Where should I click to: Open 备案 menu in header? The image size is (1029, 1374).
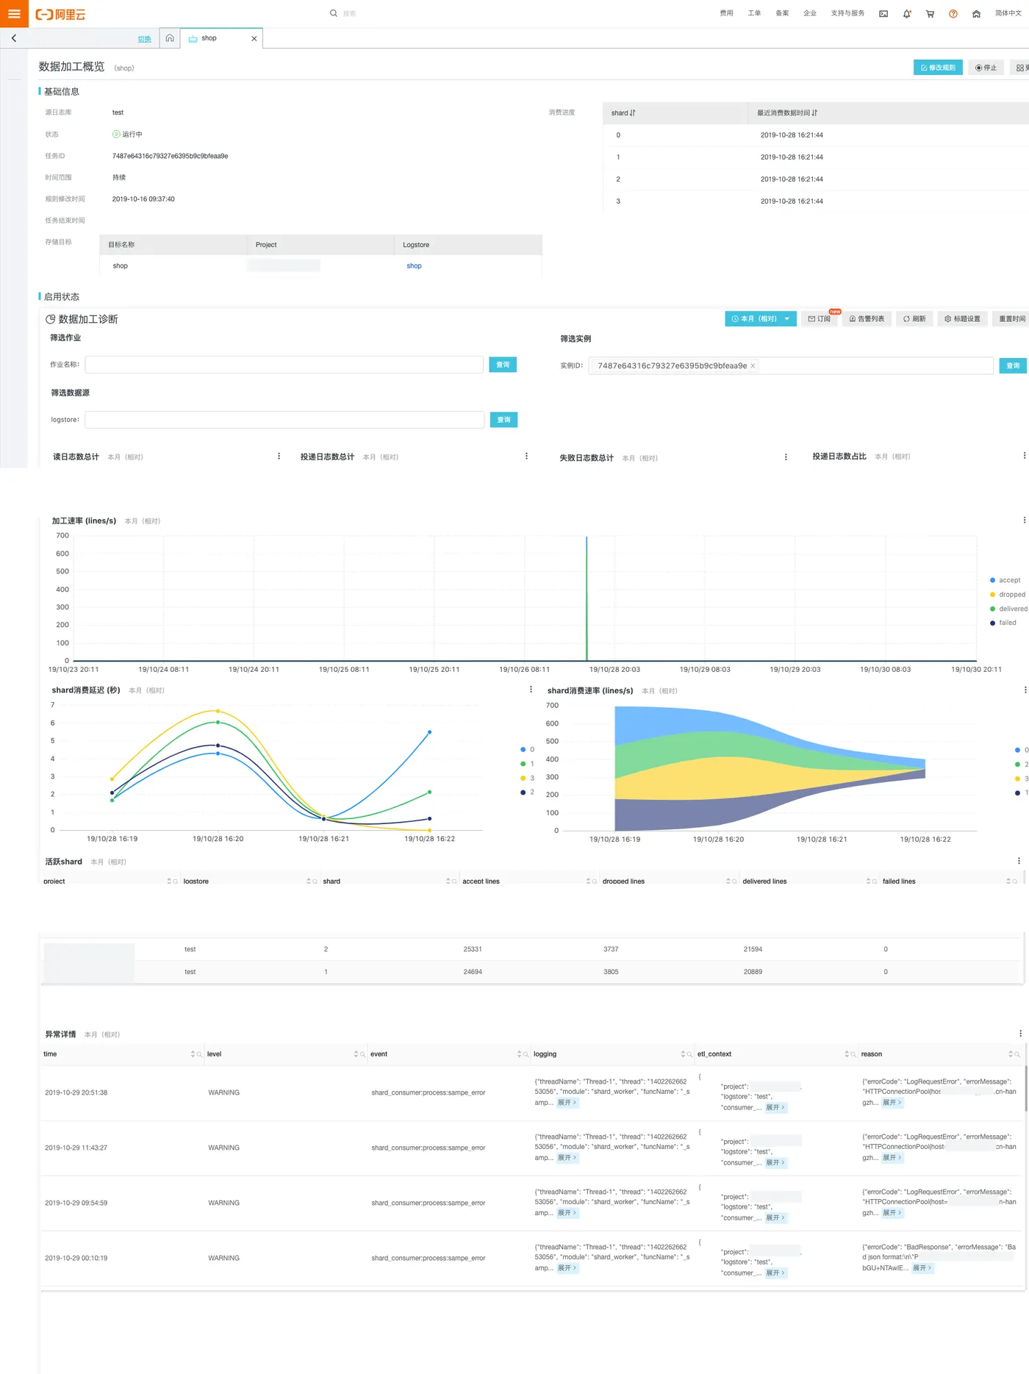tap(782, 13)
